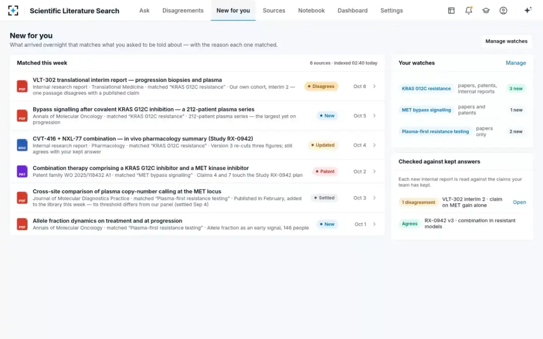Open CVT-416 + NXL-77 combination title
This screenshot has width=543, height=339.
click(x=143, y=139)
